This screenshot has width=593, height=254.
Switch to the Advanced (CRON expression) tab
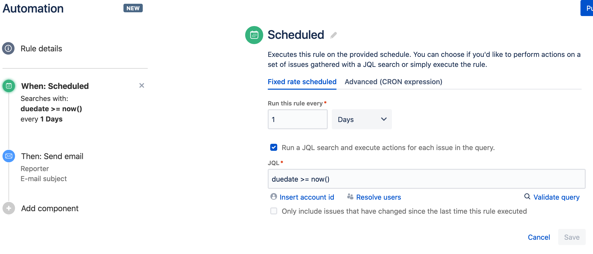point(393,82)
